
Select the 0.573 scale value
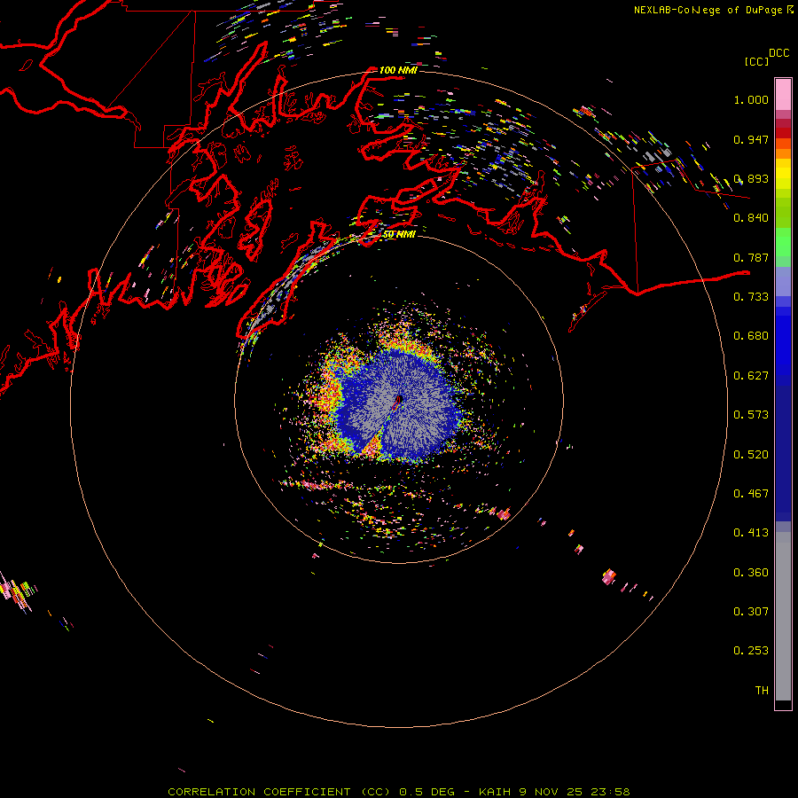pos(751,415)
